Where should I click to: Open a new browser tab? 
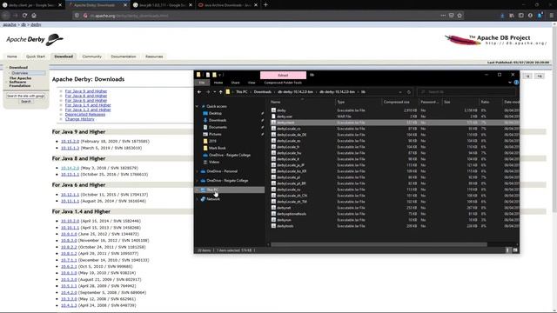point(265,5)
